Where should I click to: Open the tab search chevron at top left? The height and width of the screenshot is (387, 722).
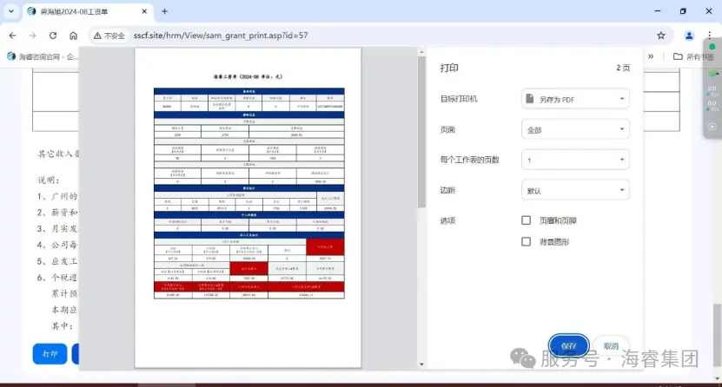[x=11, y=11]
